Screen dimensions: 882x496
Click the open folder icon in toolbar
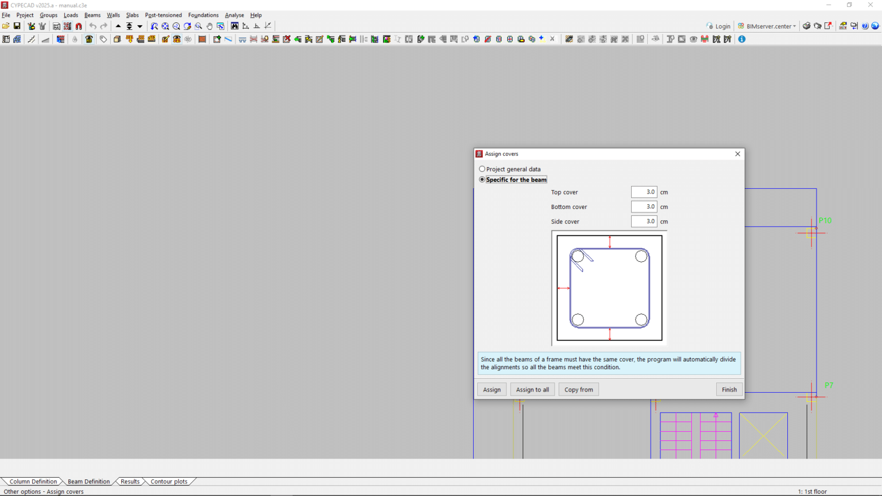6,26
